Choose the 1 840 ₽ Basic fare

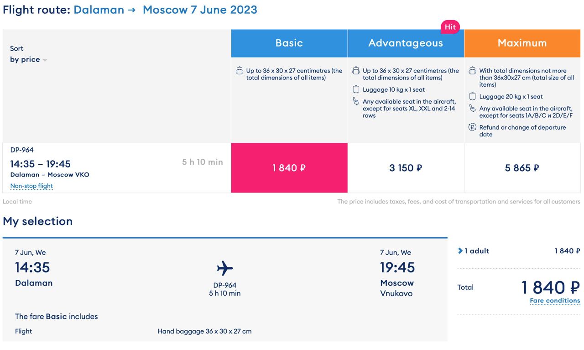pos(289,168)
